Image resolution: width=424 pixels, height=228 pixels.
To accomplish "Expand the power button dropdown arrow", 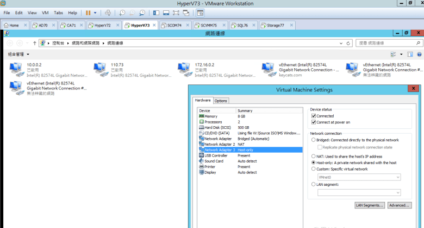I will pos(96,12).
